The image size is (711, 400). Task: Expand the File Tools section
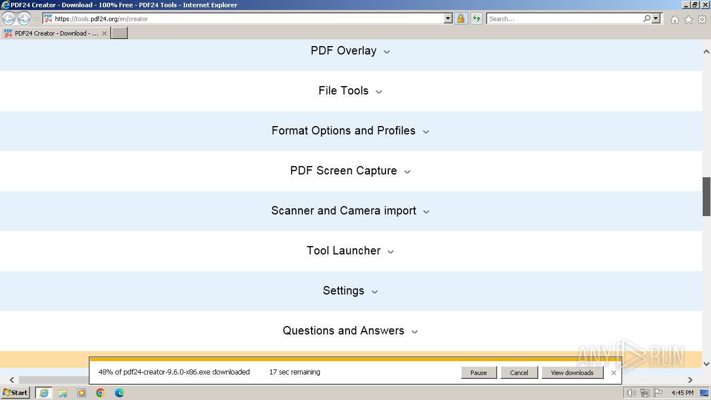coord(351,91)
